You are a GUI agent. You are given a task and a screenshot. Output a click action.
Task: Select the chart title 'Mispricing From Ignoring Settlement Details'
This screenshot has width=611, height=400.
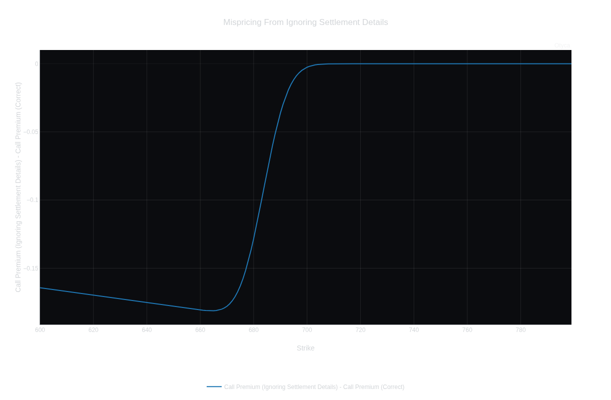(305, 22)
